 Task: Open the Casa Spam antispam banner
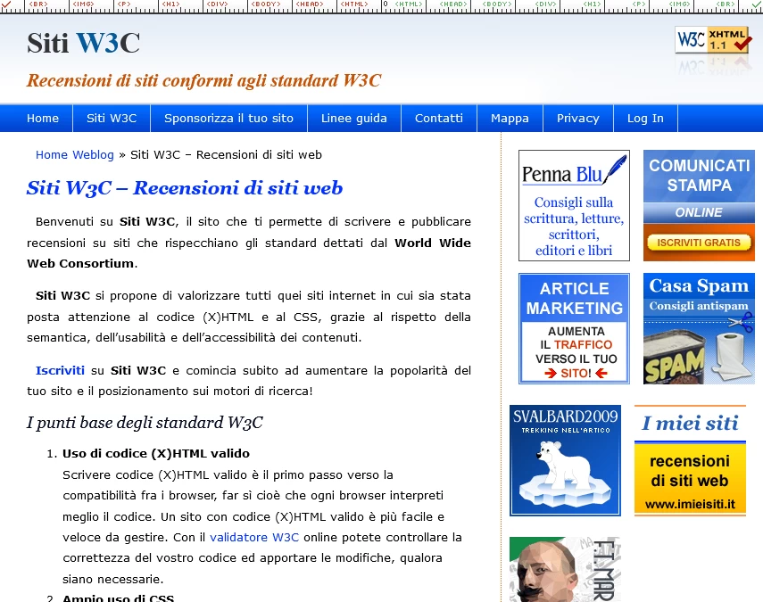(x=699, y=329)
